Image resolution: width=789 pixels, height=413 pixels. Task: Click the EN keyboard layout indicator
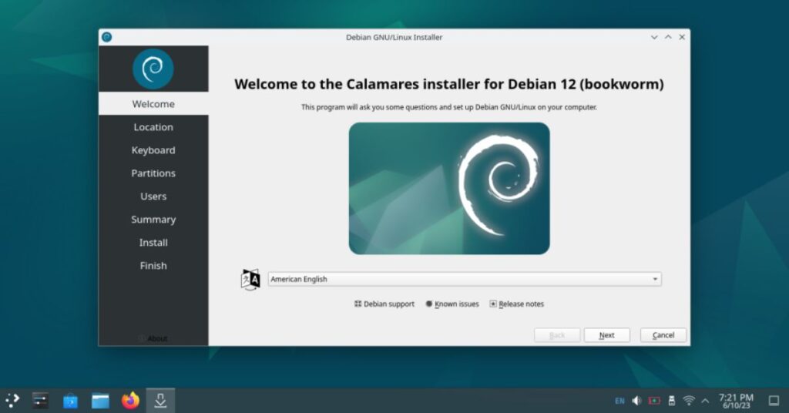click(620, 401)
